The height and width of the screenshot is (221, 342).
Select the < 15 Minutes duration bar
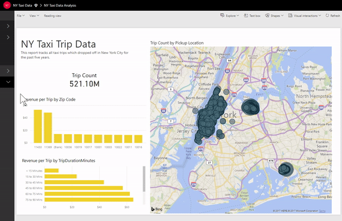(52, 170)
